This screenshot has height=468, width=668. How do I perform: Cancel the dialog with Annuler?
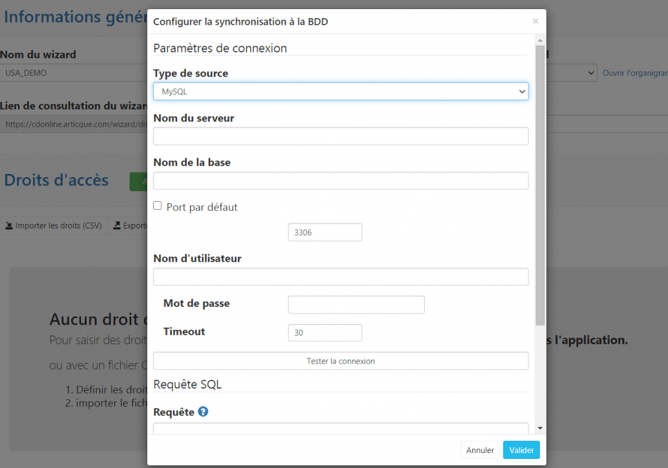tap(480, 450)
